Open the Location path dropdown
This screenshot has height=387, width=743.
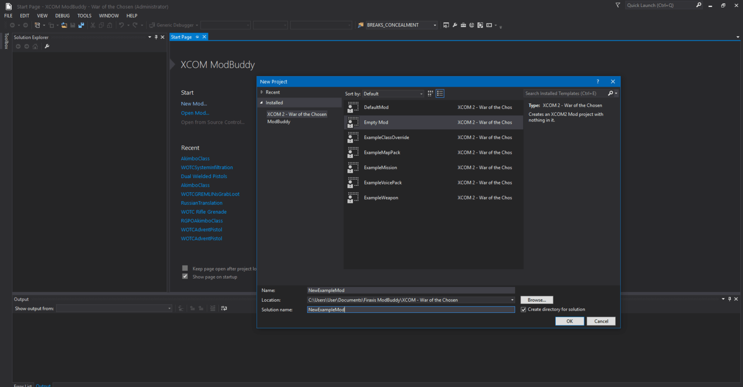click(x=512, y=300)
